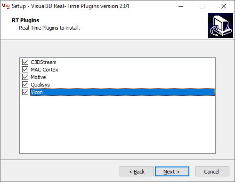Go to the previous step with Back

click(137, 172)
